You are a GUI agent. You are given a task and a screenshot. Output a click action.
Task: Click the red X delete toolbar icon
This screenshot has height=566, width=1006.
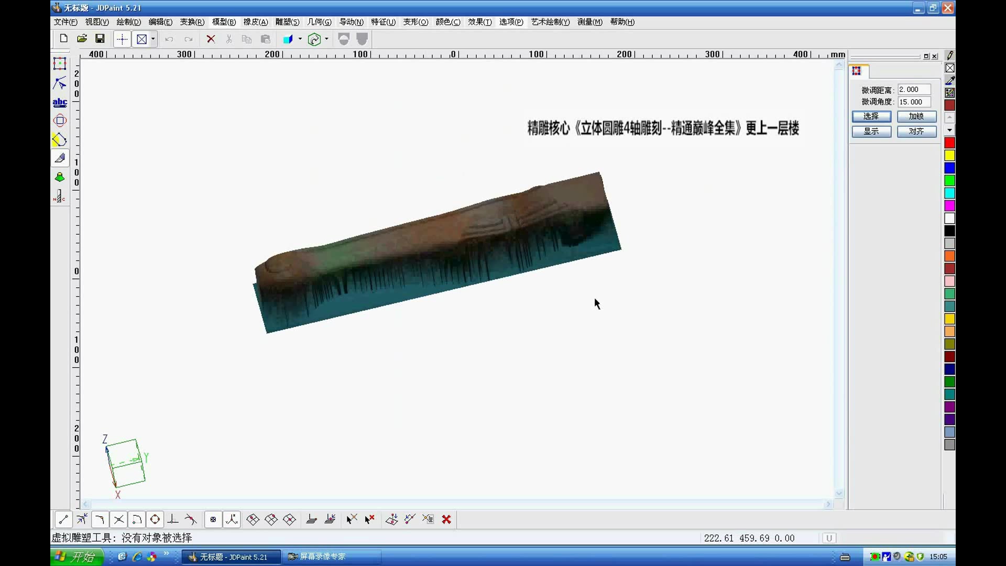tap(211, 39)
